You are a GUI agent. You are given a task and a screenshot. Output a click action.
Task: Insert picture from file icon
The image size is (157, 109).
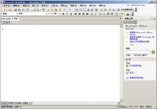tap(88, 10)
